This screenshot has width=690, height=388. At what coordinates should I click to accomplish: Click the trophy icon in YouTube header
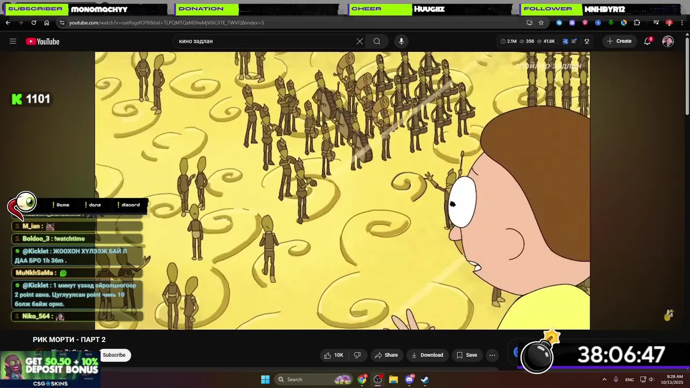(586, 41)
